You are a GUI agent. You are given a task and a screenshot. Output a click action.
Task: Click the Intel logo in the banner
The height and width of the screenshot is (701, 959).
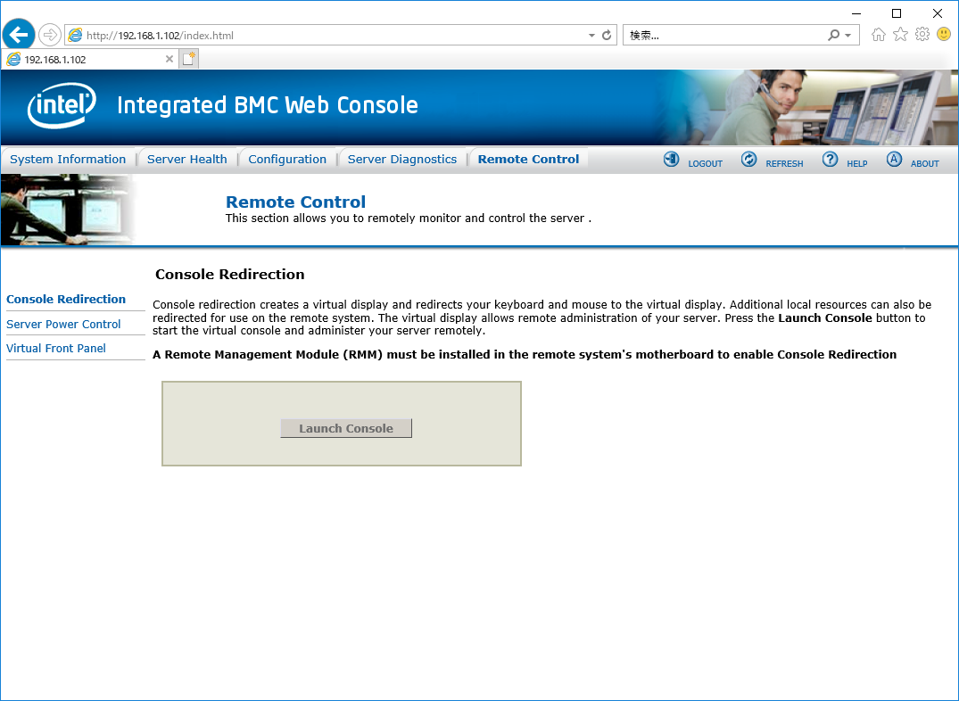coord(62,105)
